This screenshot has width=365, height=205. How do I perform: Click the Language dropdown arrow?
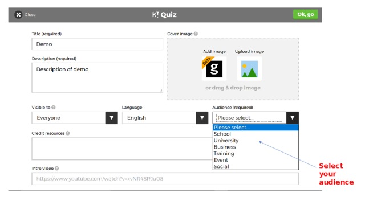click(x=202, y=118)
